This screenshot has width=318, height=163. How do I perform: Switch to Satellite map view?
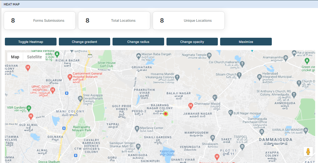[34, 57]
